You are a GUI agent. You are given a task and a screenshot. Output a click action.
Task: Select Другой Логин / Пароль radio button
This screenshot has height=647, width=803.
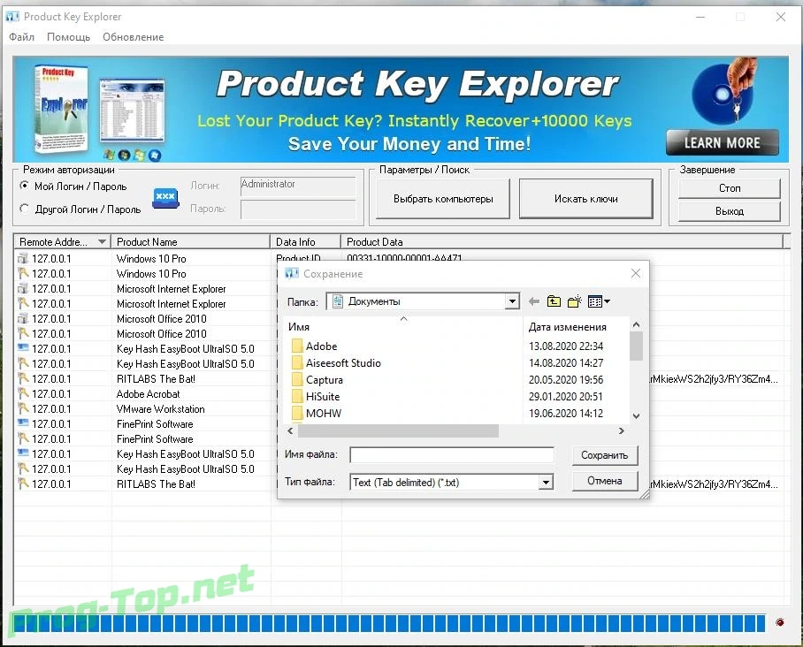tap(24, 209)
